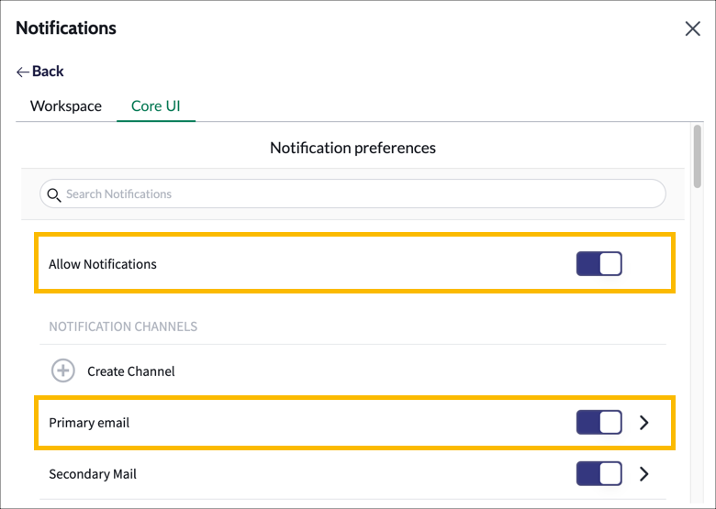The width and height of the screenshot is (716, 509).
Task: Select the Secondary Mail row label
Action: [93, 474]
